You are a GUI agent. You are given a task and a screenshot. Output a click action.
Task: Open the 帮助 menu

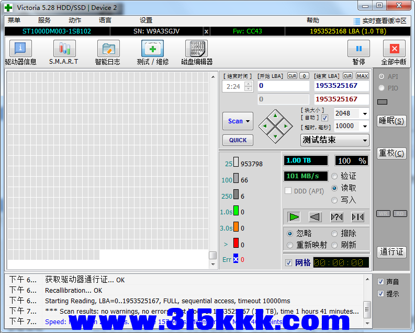313,20
